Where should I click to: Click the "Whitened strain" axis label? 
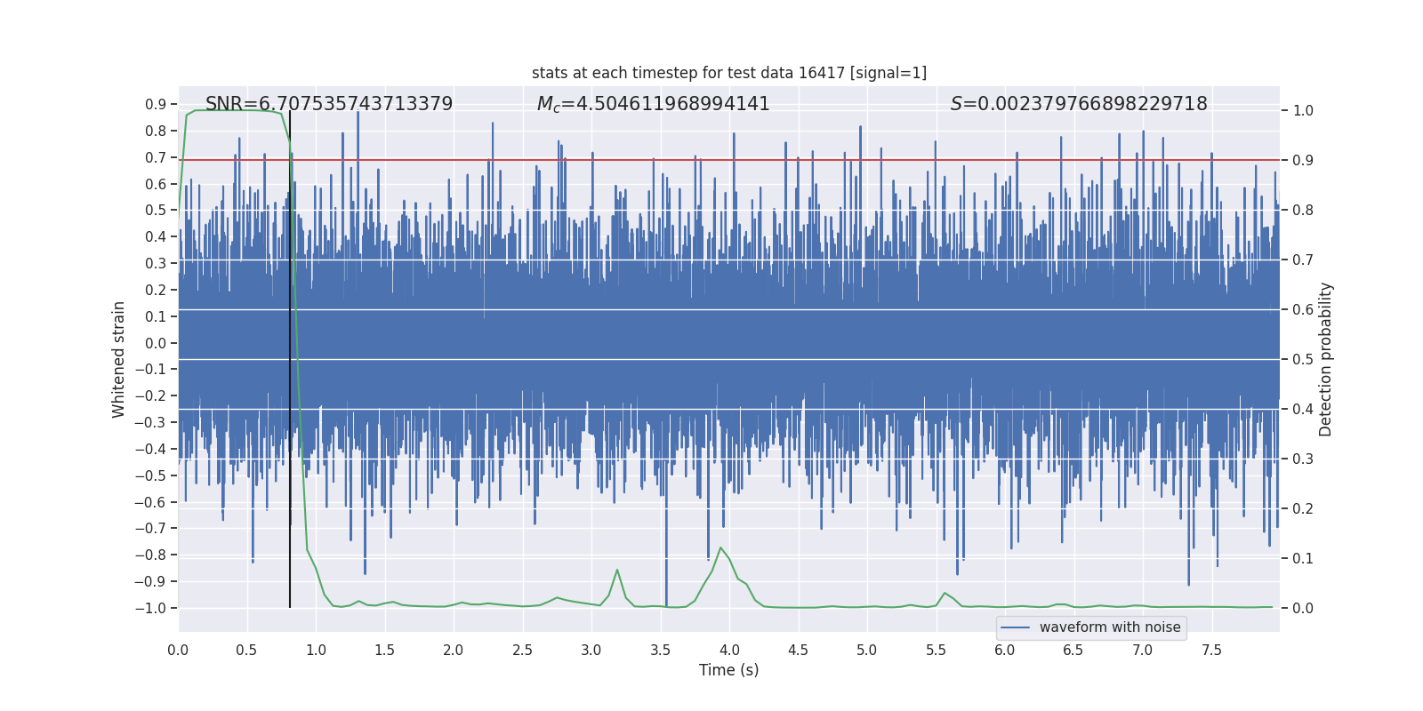pos(118,359)
